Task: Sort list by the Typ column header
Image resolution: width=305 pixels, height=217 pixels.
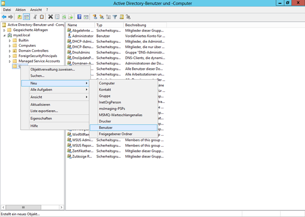Action: tap(99, 25)
